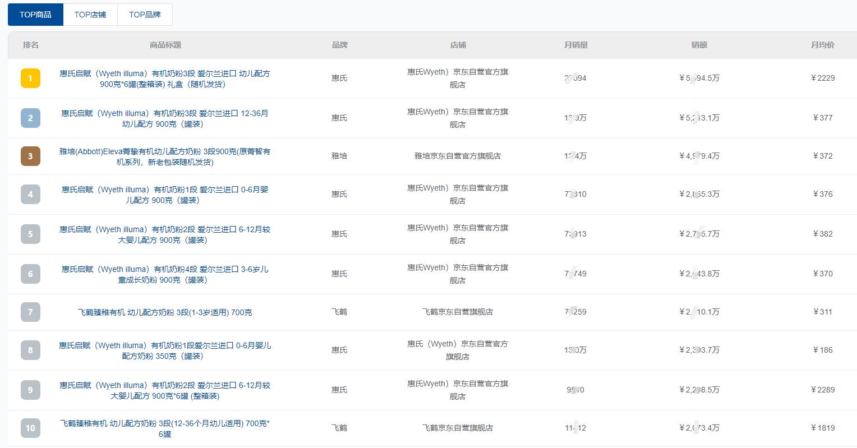
Task: Sort by the 月均价 column header
Action: pyautogui.click(x=822, y=45)
